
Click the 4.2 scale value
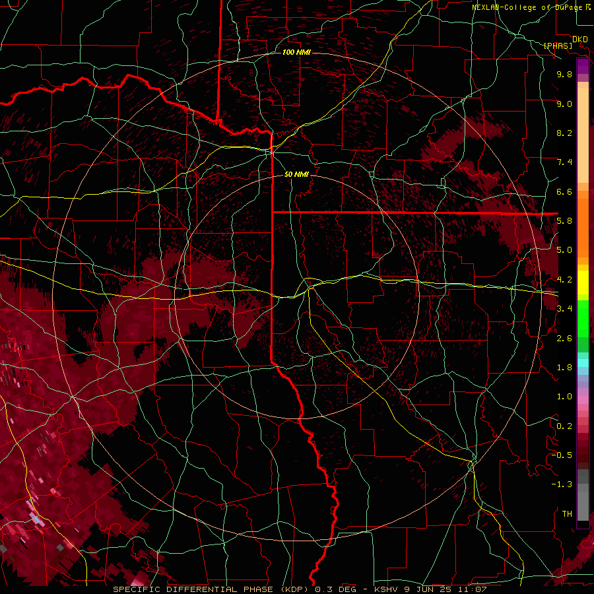[564, 279]
